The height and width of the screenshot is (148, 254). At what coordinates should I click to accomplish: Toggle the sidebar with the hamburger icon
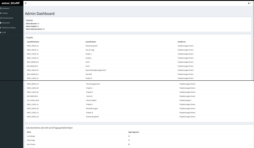(26, 3)
